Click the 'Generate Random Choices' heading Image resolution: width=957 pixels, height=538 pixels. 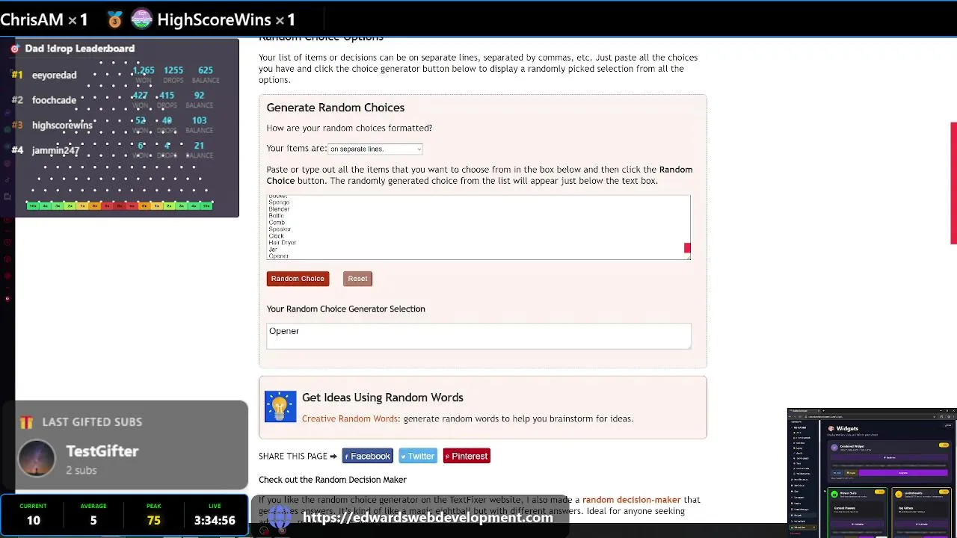click(336, 108)
